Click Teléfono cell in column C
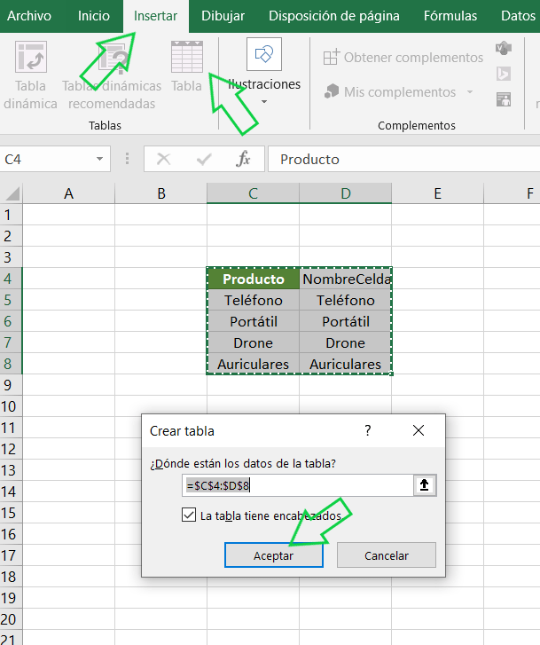The height and width of the screenshot is (645, 540). (254, 300)
